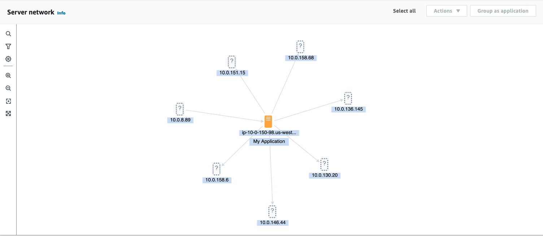Select the node icon for 10.0.136.145
This screenshot has width=543, height=236.
(x=348, y=98)
